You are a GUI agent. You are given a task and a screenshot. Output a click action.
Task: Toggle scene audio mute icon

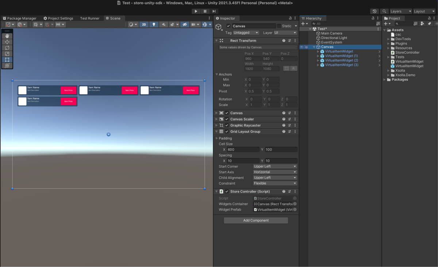pyautogui.click(x=164, y=24)
